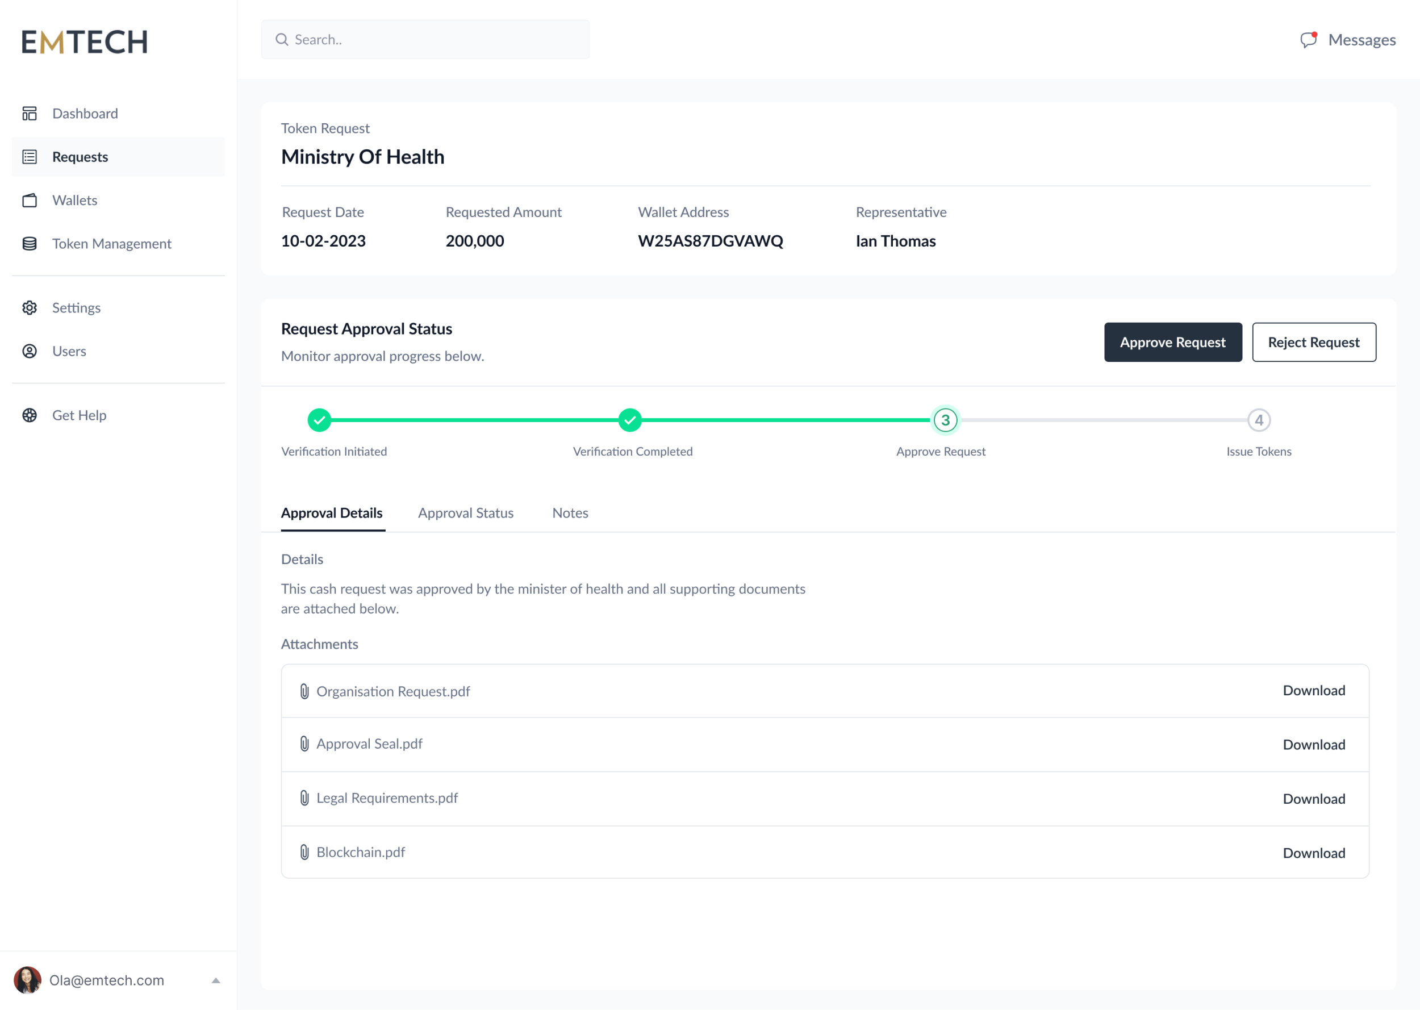Viewport: 1420px width, 1010px height.
Task: Click the Issue Tokens step label
Action: pyautogui.click(x=1259, y=452)
